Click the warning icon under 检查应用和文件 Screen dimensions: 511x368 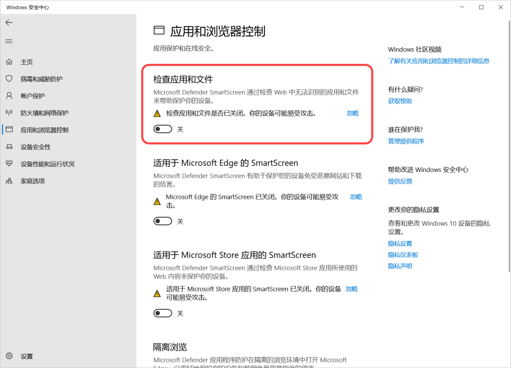(157, 113)
